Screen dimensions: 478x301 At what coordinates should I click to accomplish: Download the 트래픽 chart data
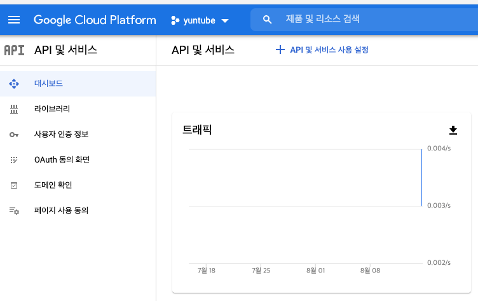[x=453, y=130]
